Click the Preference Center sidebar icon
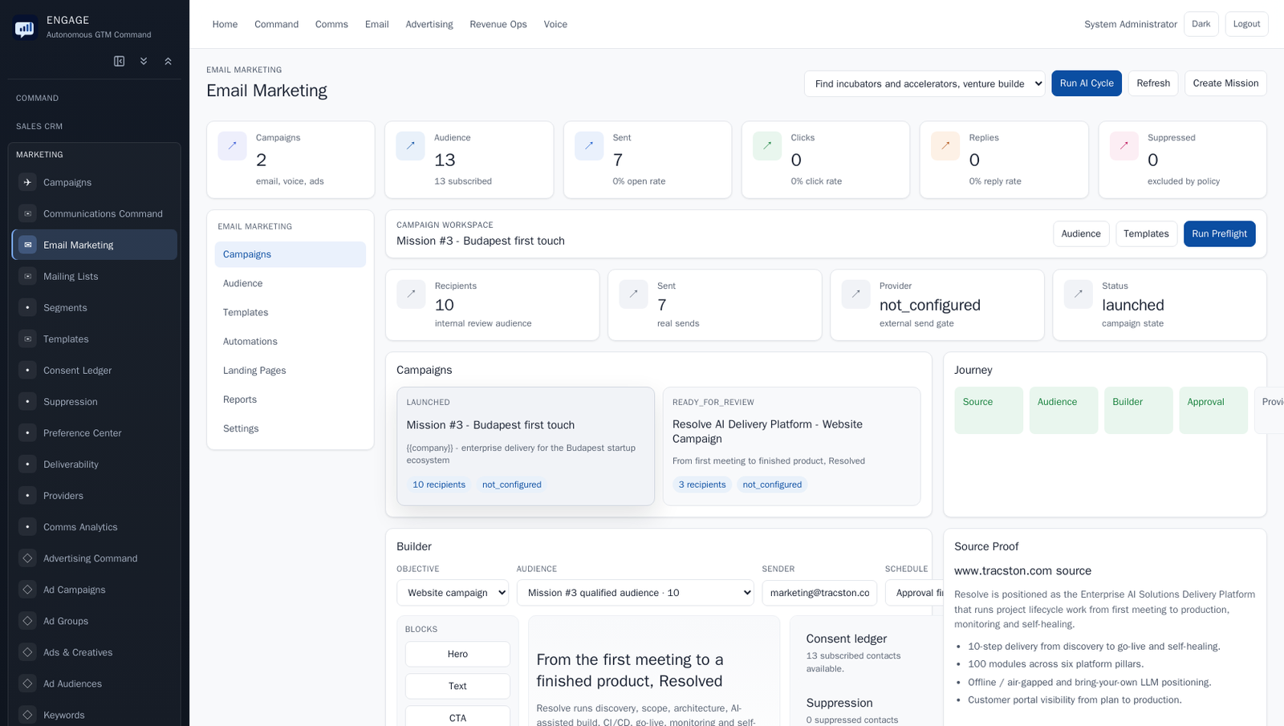This screenshot has width=1284, height=726. point(27,432)
